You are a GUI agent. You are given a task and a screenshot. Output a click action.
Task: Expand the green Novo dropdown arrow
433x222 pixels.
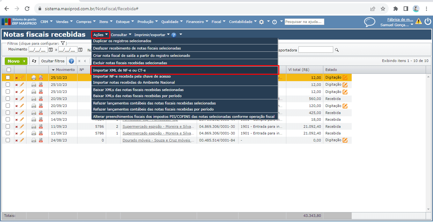pos(24,61)
